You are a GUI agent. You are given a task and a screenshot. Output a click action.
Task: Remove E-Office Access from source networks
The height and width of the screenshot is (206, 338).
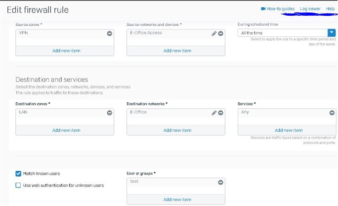coord(221,33)
